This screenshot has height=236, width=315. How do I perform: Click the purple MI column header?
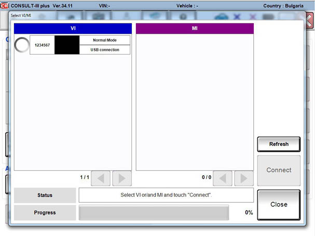click(195, 29)
